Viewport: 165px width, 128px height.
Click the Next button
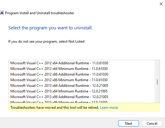pyautogui.click(x=129, y=123)
